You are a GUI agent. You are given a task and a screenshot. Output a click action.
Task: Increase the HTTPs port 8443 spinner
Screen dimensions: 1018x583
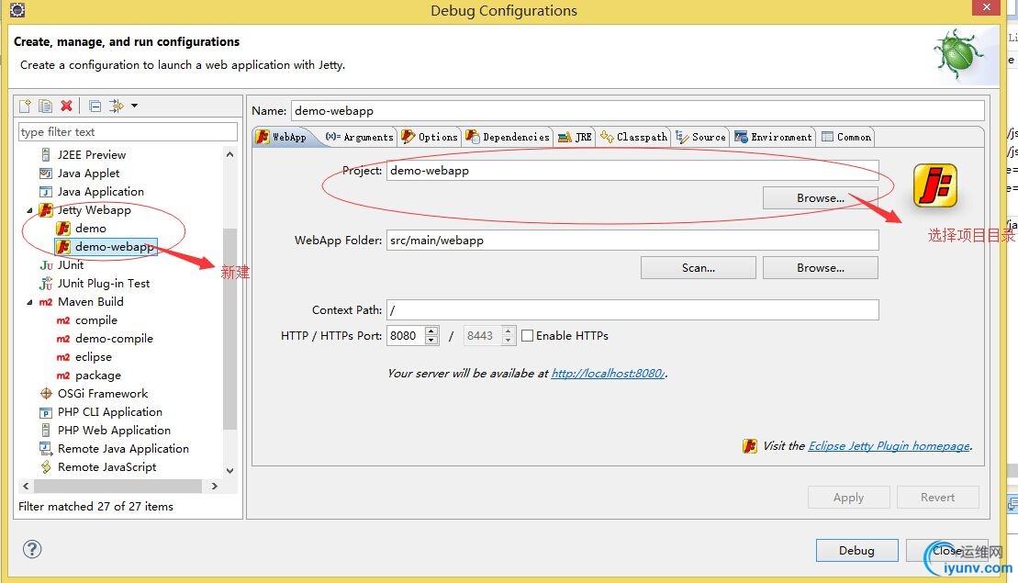pyautogui.click(x=509, y=331)
